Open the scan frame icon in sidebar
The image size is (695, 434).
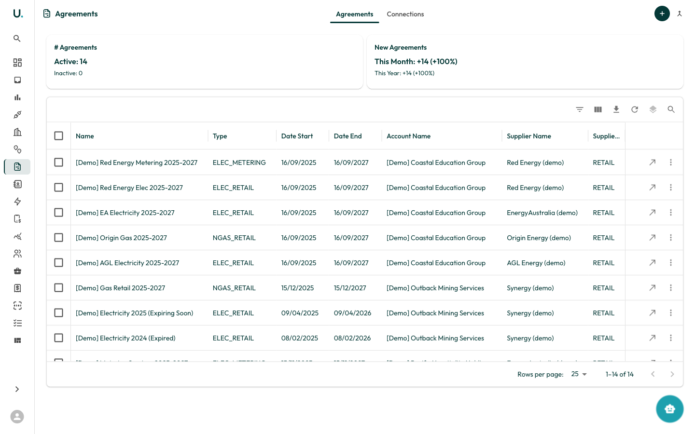pos(17,306)
